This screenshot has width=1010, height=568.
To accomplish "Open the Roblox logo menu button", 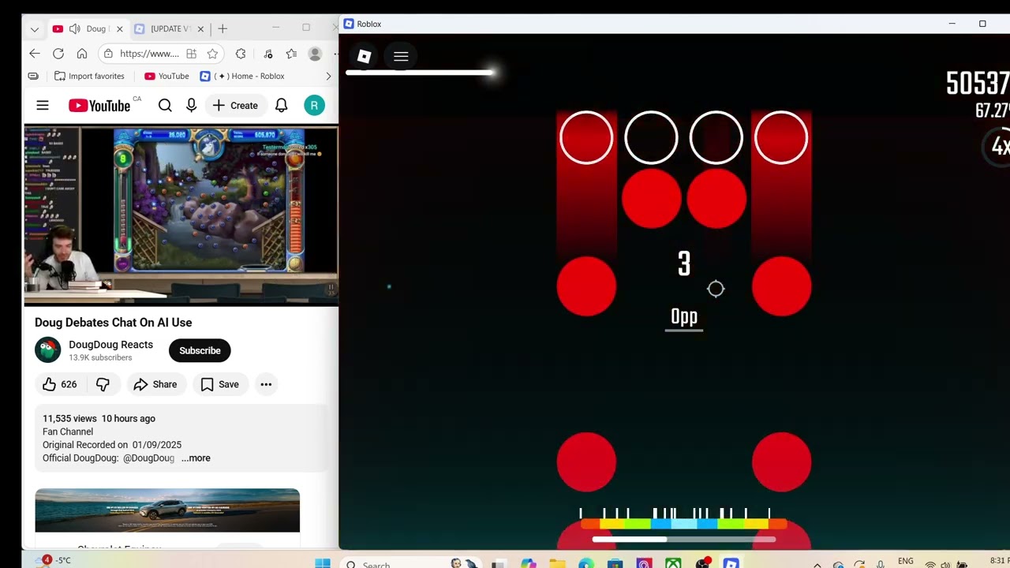I will click(x=364, y=56).
